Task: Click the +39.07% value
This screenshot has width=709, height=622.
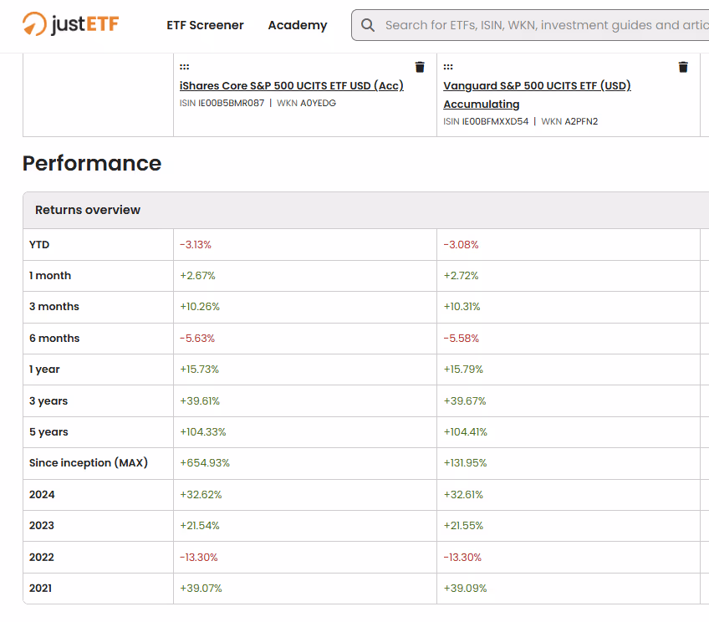Action: [x=201, y=588]
